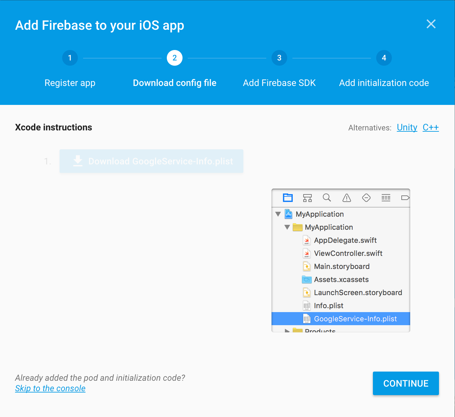
Task: Select GoogleService-Info.plist in file tree
Action: click(341, 319)
